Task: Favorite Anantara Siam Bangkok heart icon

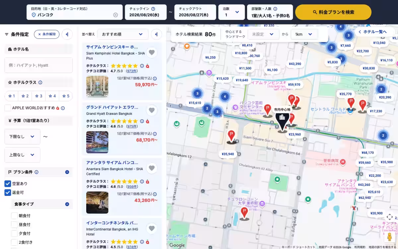Action: click(152, 168)
